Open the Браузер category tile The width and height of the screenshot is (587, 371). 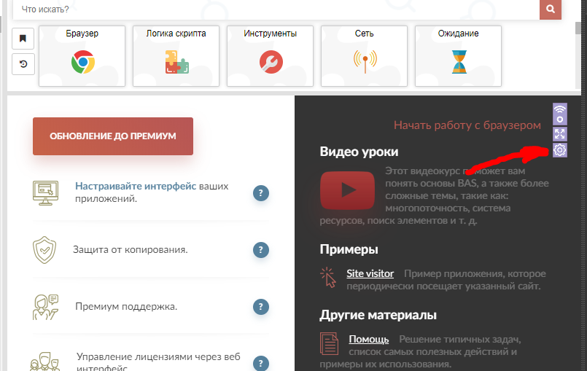(x=82, y=56)
